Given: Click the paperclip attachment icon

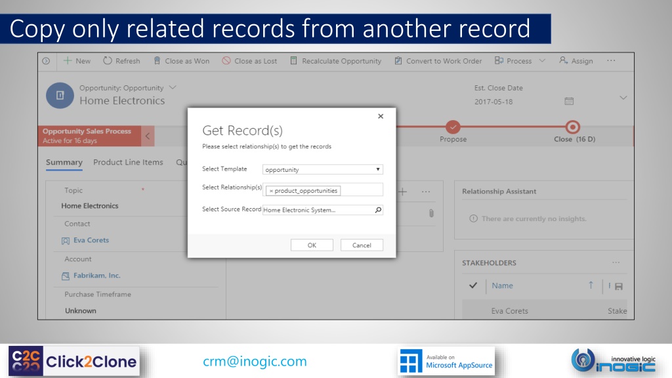Looking at the screenshot, I should (431, 213).
